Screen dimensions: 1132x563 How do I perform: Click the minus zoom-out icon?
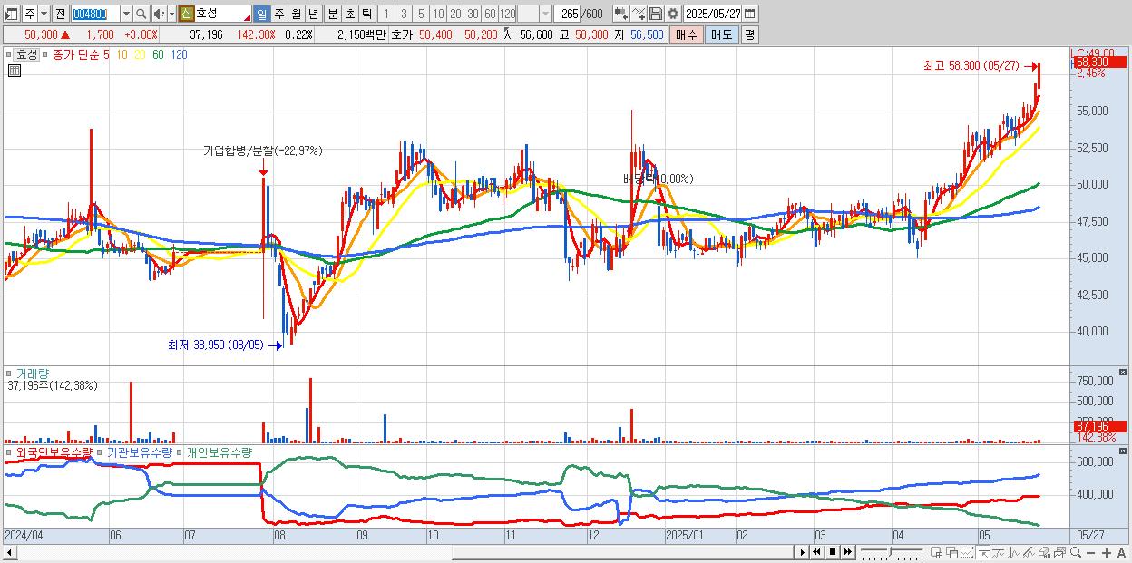pos(1090,552)
